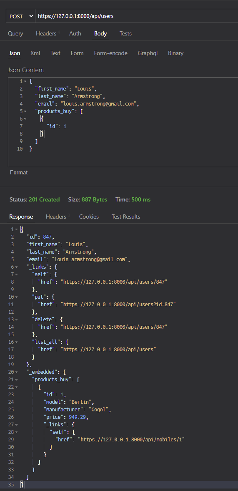Image resolution: width=238 pixels, height=491 pixels.
Task: Open the response Cookies tab
Action: point(89,217)
